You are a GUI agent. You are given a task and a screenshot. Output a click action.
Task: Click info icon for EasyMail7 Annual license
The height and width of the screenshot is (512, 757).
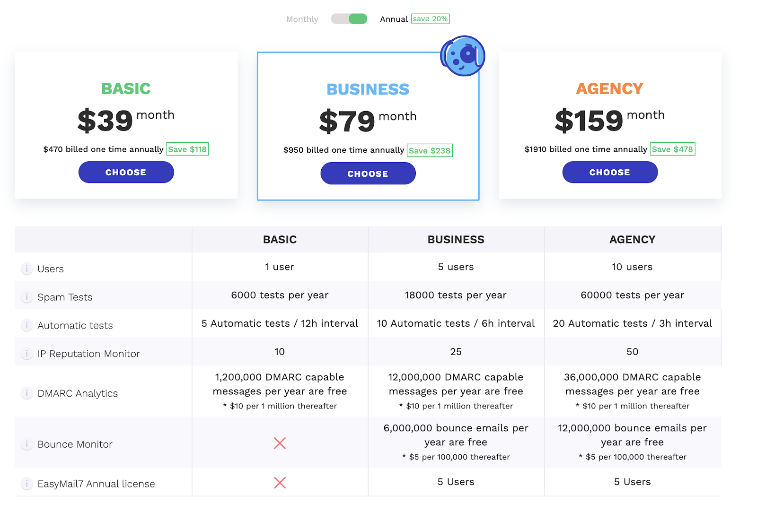(x=27, y=484)
